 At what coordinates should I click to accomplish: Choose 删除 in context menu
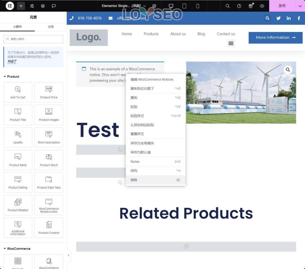(x=156, y=180)
